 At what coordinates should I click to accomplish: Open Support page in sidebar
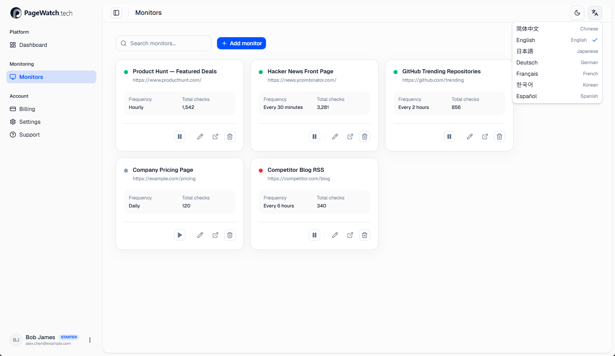[x=51, y=135]
